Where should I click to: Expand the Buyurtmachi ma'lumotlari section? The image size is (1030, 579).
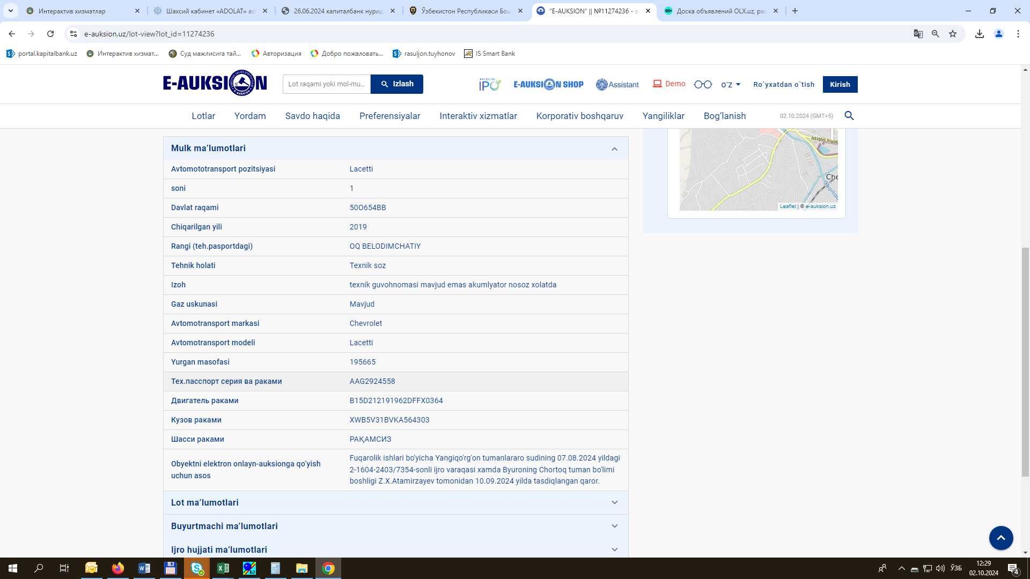(396, 526)
